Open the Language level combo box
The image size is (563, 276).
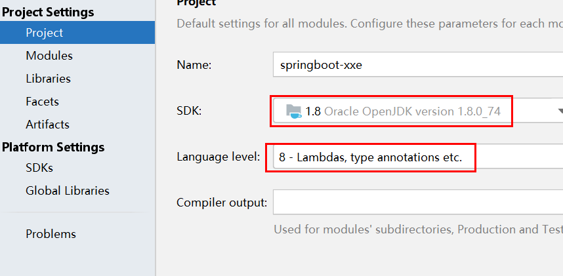click(x=418, y=157)
